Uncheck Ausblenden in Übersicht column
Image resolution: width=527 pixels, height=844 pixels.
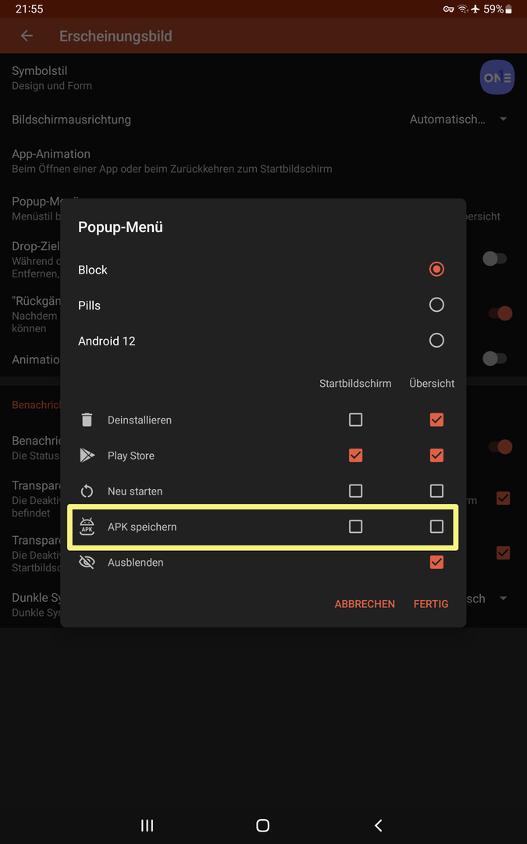point(436,563)
